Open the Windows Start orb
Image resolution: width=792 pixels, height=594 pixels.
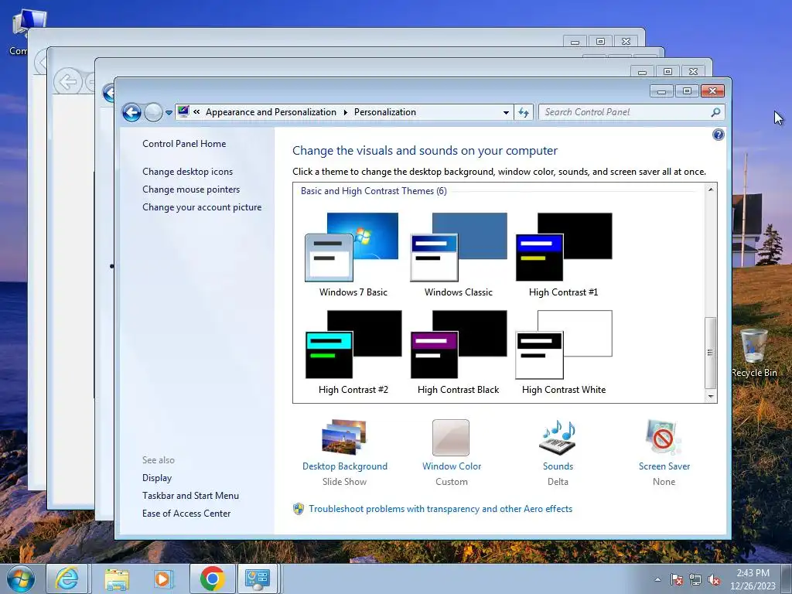[21, 579]
